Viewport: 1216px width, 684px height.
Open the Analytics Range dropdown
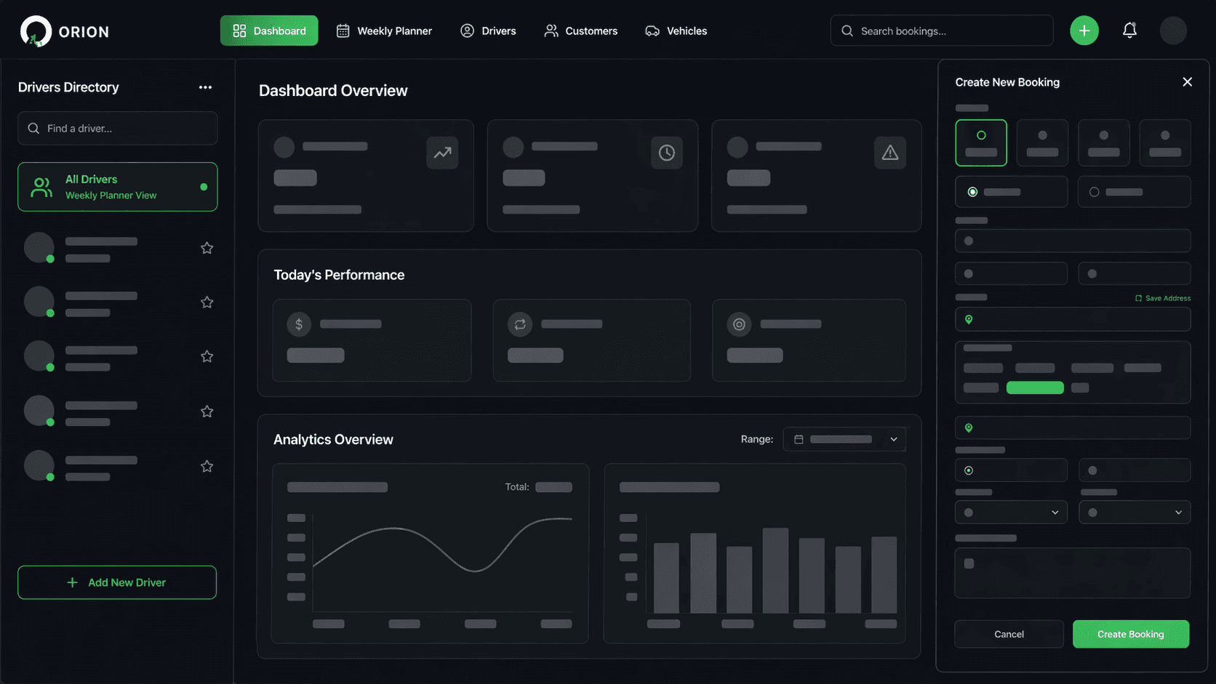(x=844, y=439)
